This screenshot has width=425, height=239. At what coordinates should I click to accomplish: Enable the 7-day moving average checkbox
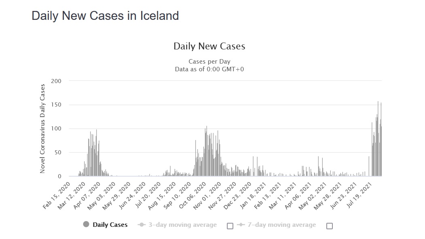point(330,226)
